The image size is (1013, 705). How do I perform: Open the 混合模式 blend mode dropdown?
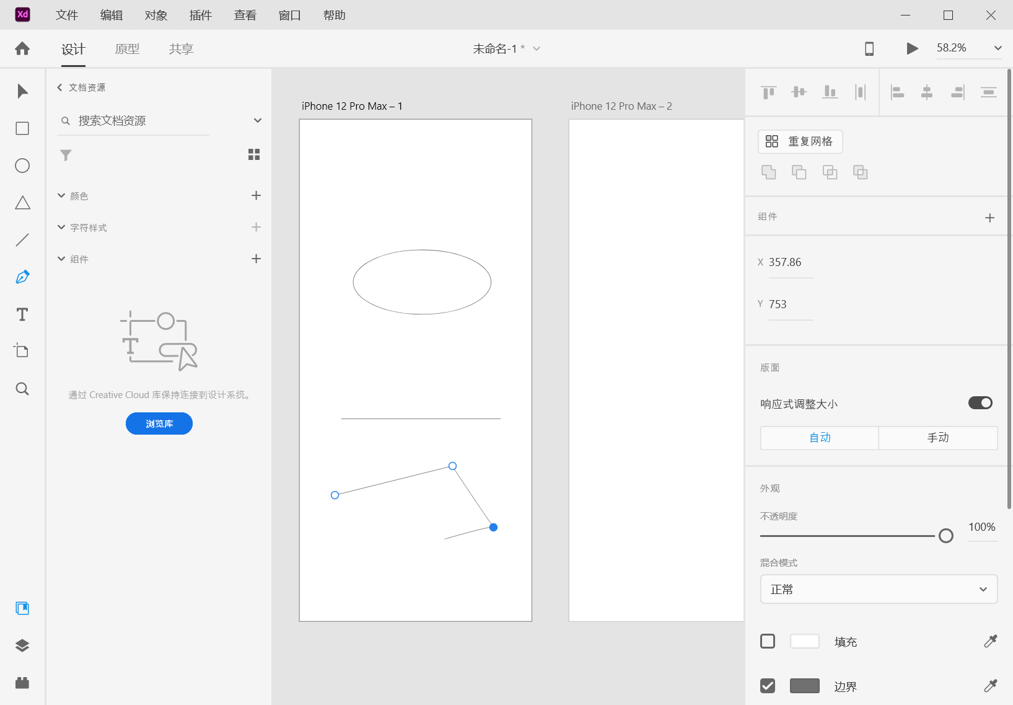[x=878, y=589]
